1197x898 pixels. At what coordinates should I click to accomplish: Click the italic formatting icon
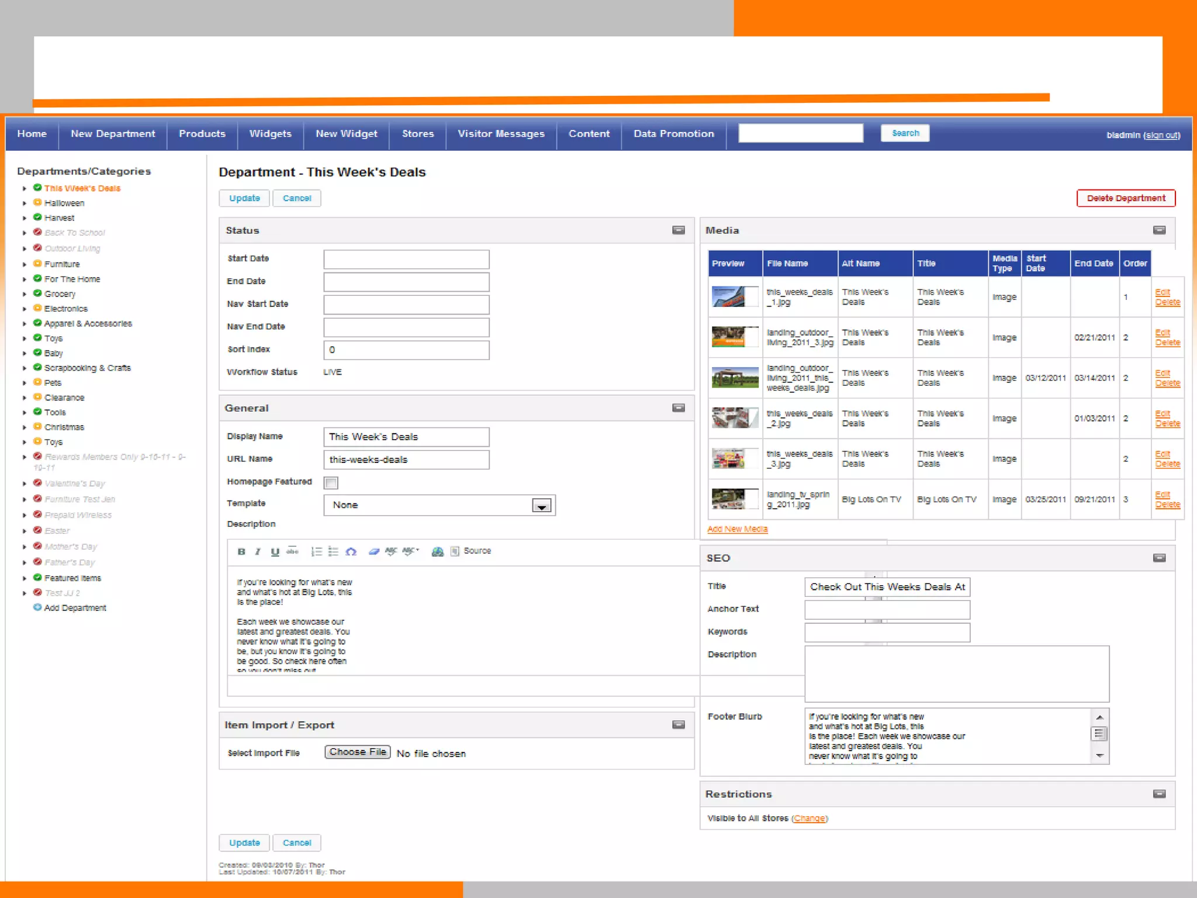coord(258,551)
